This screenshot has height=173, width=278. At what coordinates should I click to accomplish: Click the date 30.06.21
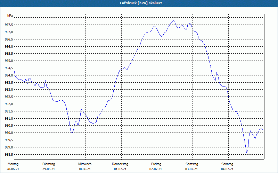tap(84, 169)
